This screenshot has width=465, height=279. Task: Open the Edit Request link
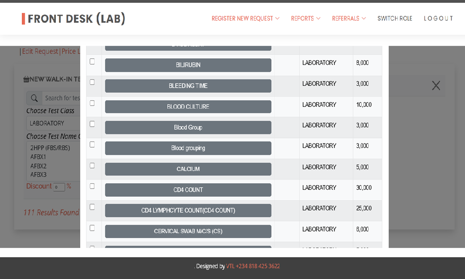(40, 52)
